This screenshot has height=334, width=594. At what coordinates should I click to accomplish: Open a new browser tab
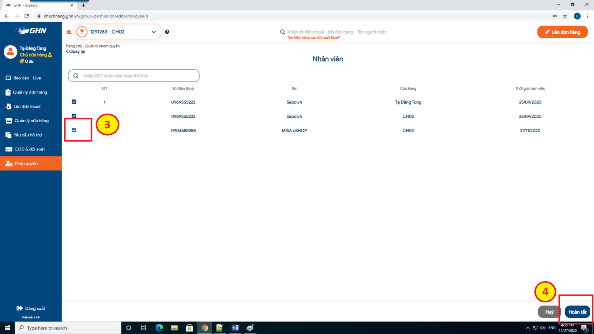pos(84,5)
